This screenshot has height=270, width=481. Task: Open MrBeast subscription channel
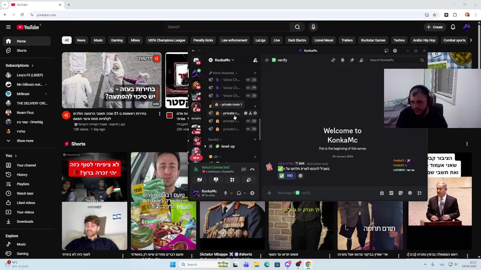pyautogui.click(x=23, y=94)
